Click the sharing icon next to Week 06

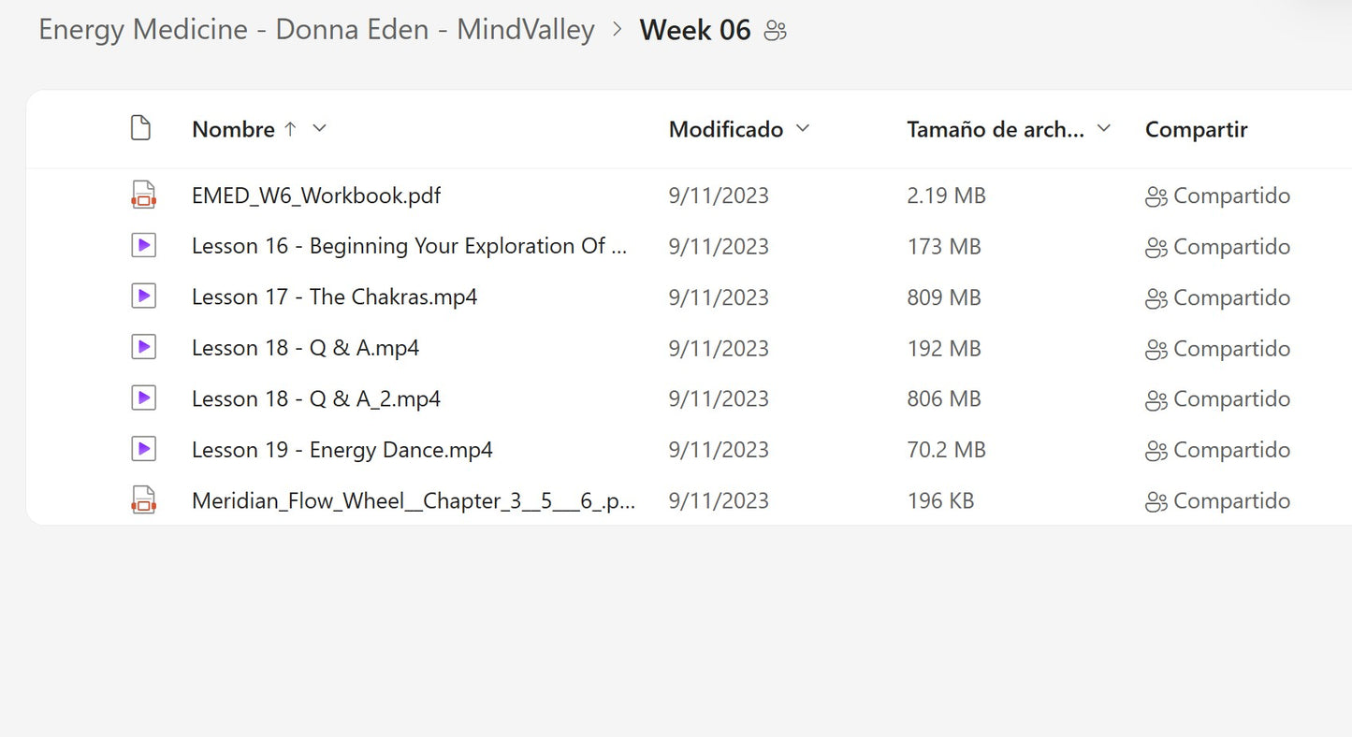[775, 30]
